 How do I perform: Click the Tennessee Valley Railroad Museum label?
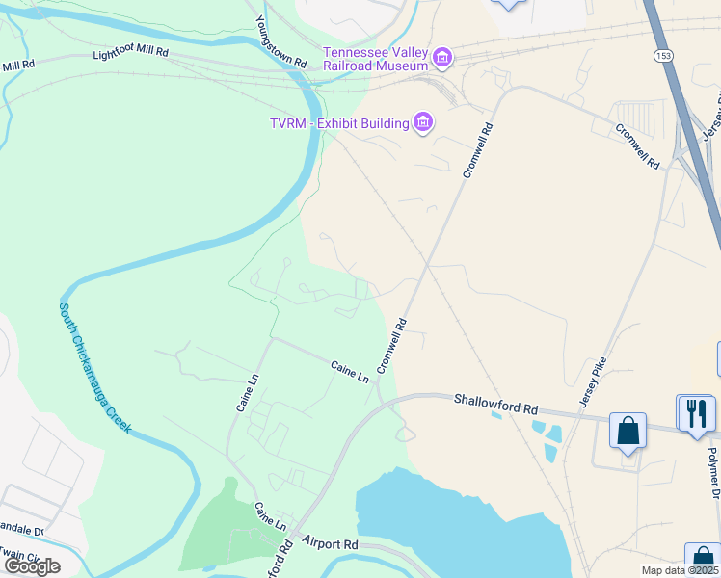coord(376,60)
